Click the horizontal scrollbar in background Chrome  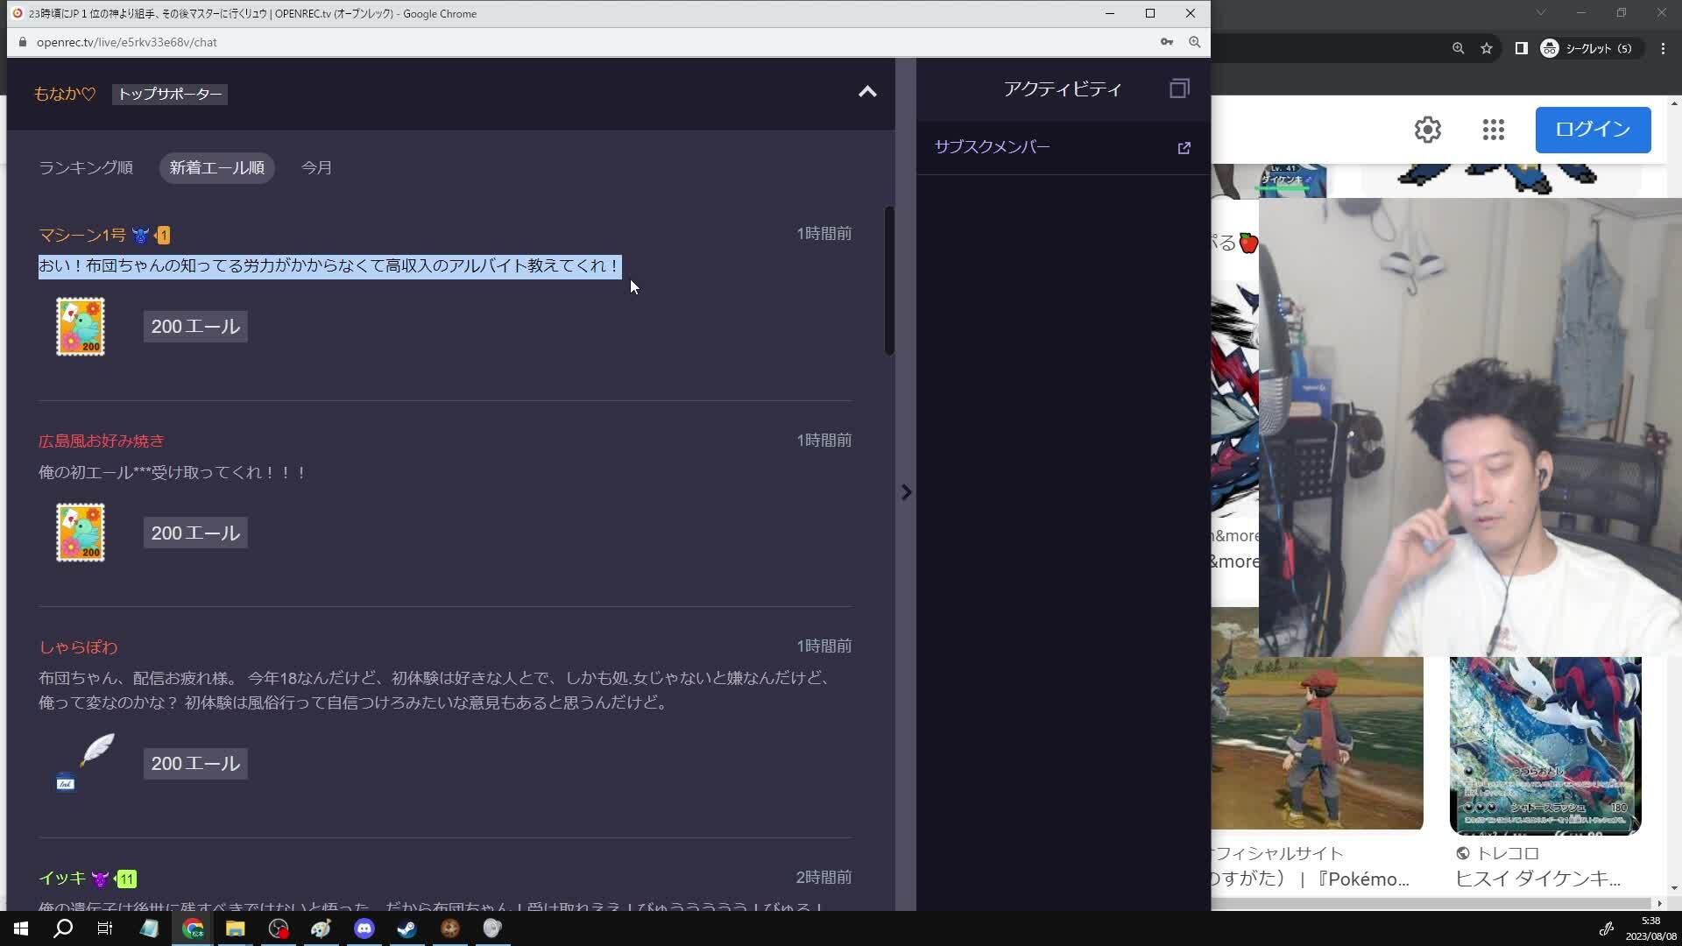click(x=1431, y=902)
